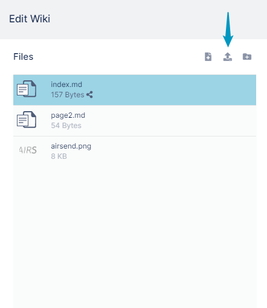Click blank area right of airsend.png row
This screenshot has width=267, height=308.
(173, 151)
